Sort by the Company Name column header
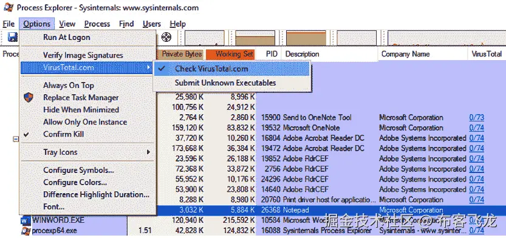Image resolution: width=506 pixels, height=238 pixels. coord(423,54)
